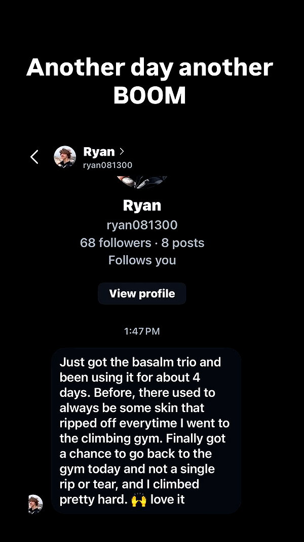304x542 pixels.
Task: Click the Another day another BOOM headline
Action: click(x=150, y=82)
